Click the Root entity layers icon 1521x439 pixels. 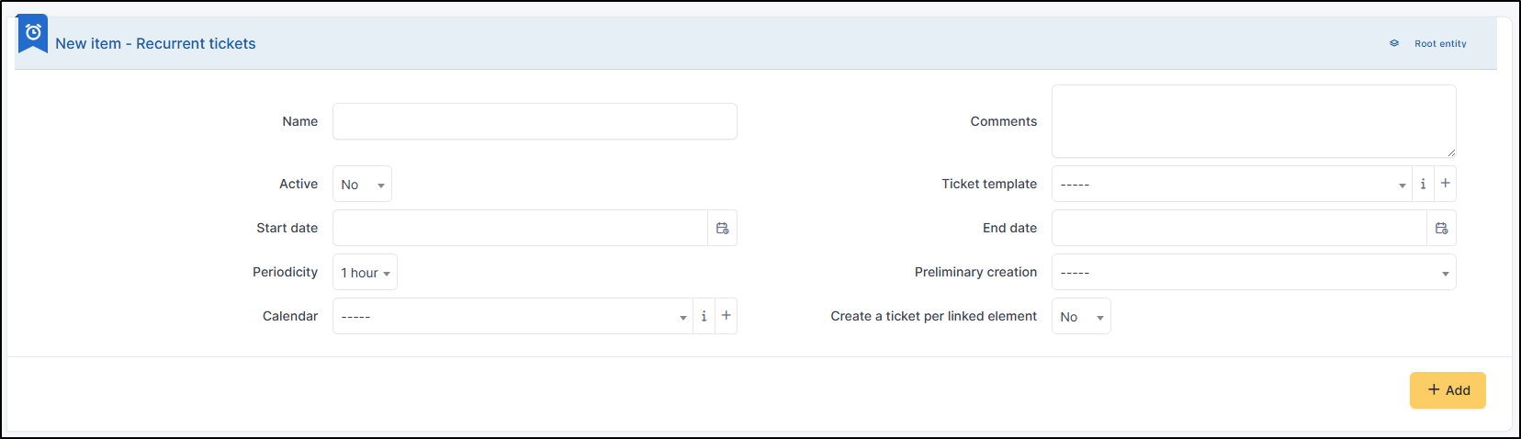(x=1393, y=43)
